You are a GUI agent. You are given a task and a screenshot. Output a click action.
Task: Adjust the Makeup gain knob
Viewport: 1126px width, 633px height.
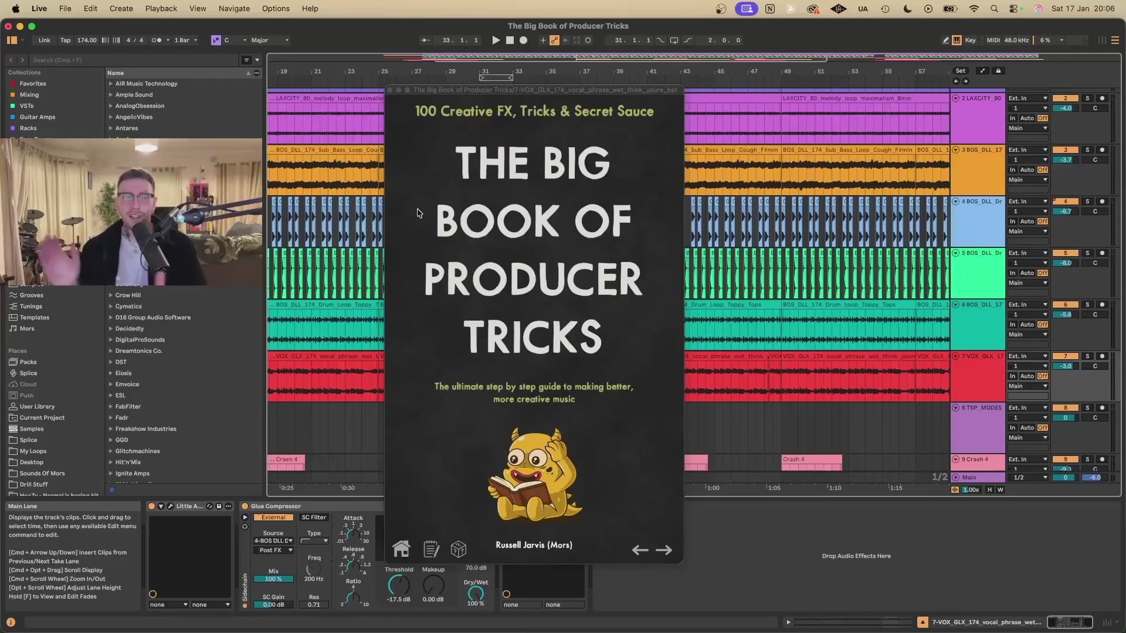[x=433, y=585]
